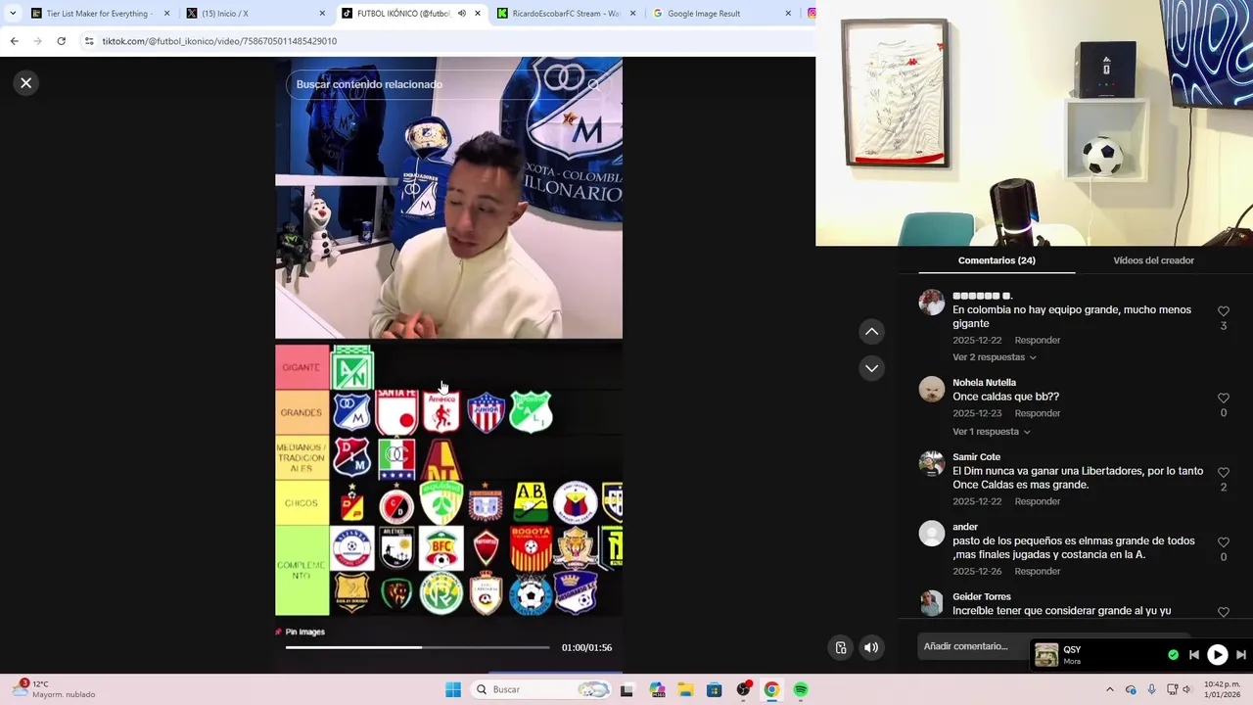Open the weather widget showing 12°C

(x=54, y=689)
